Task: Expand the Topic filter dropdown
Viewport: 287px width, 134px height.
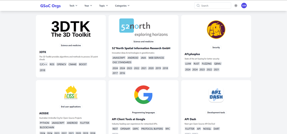Action: (x=103, y=6)
